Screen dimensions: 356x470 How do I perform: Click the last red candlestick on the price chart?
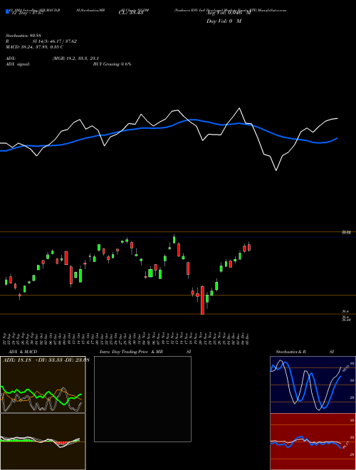249,247
